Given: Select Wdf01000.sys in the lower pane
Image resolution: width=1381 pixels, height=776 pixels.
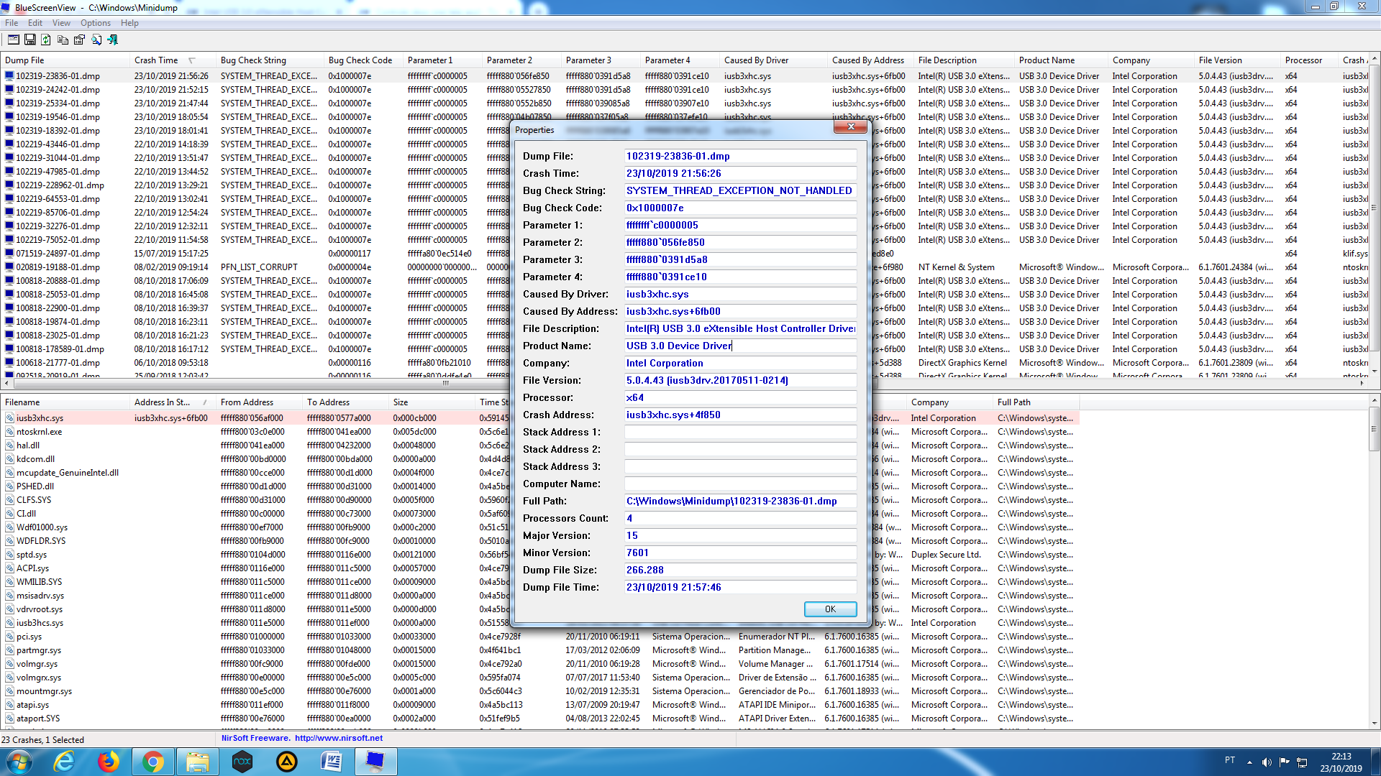Looking at the screenshot, I should click(42, 527).
